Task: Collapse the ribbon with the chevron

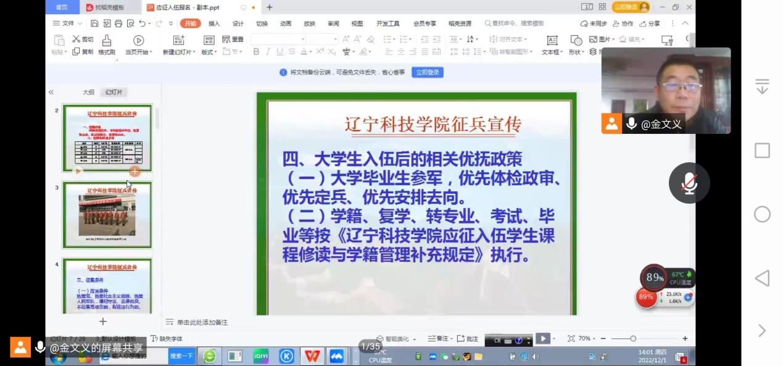Action: pyautogui.click(x=685, y=23)
